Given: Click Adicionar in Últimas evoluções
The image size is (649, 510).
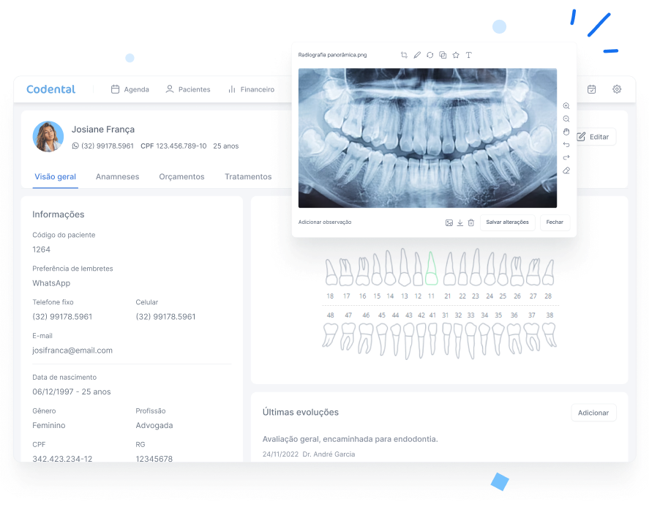Looking at the screenshot, I should pyautogui.click(x=593, y=413).
